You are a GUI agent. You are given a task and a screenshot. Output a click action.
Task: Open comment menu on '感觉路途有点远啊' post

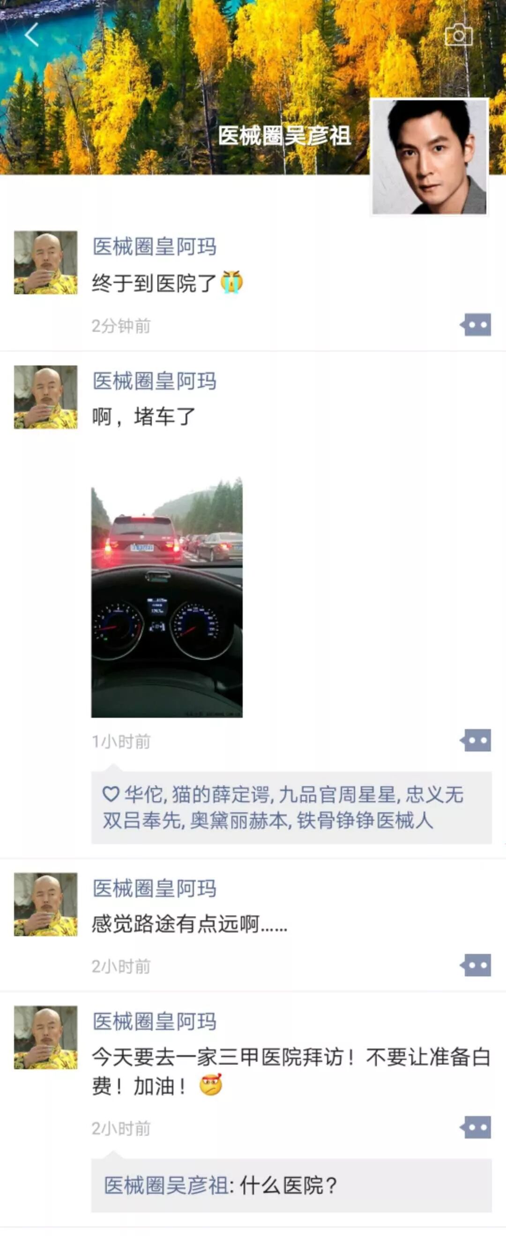(x=475, y=965)
